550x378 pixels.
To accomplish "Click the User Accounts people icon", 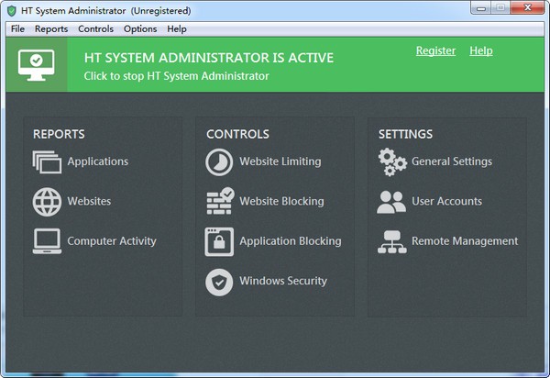I will coord(391,202).
